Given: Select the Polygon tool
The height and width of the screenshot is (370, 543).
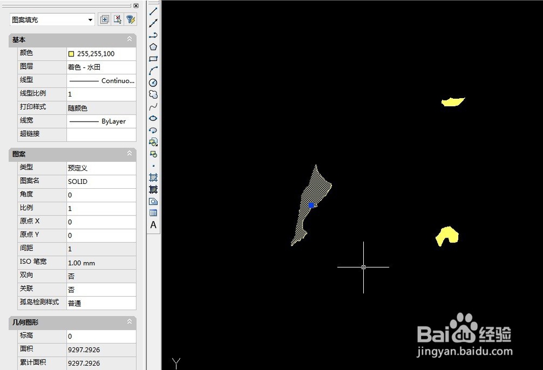Looking at the screenshot, I should point(153,47).
